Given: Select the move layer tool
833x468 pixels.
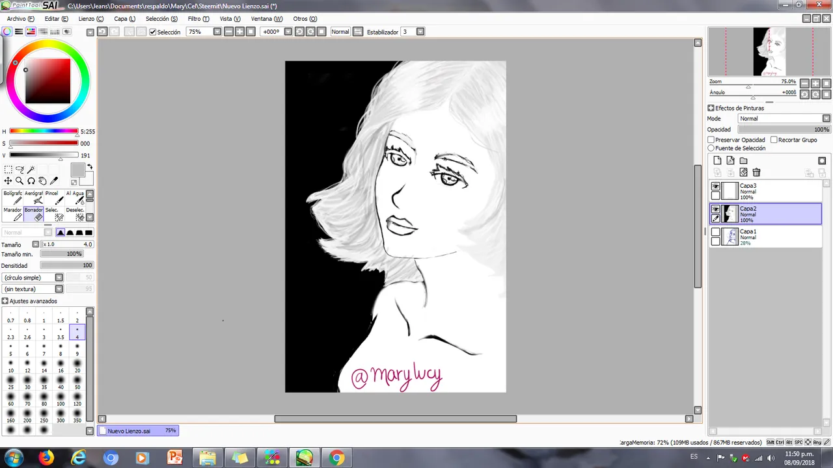Looking at the screenshot, I should pos(8,181).
